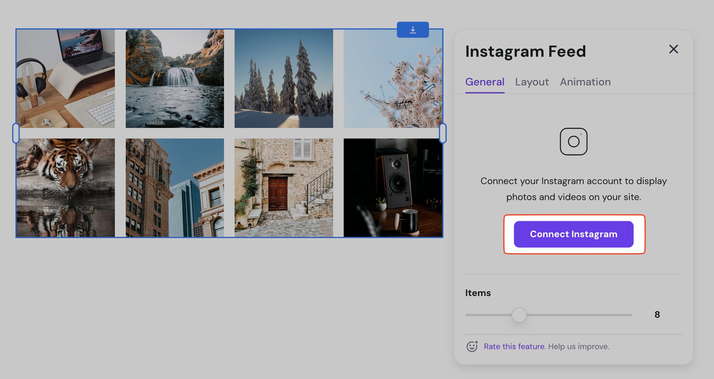This screenshot has height=379, width=714.
Task: Select the stone house doorway photo
Action: click(284, 187)
